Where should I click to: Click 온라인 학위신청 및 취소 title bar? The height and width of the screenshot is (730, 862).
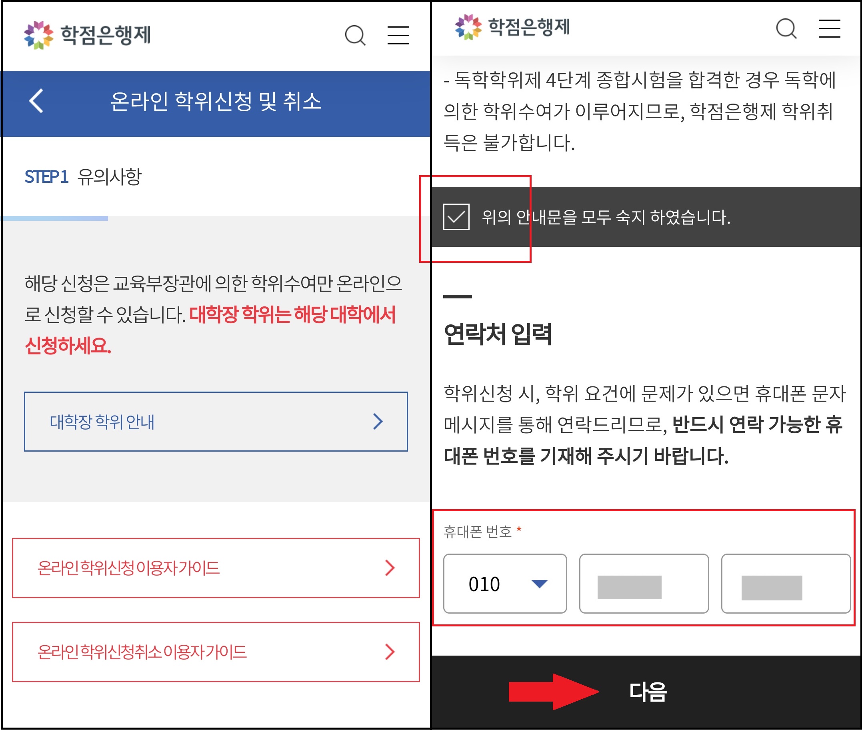coord(216,102)
